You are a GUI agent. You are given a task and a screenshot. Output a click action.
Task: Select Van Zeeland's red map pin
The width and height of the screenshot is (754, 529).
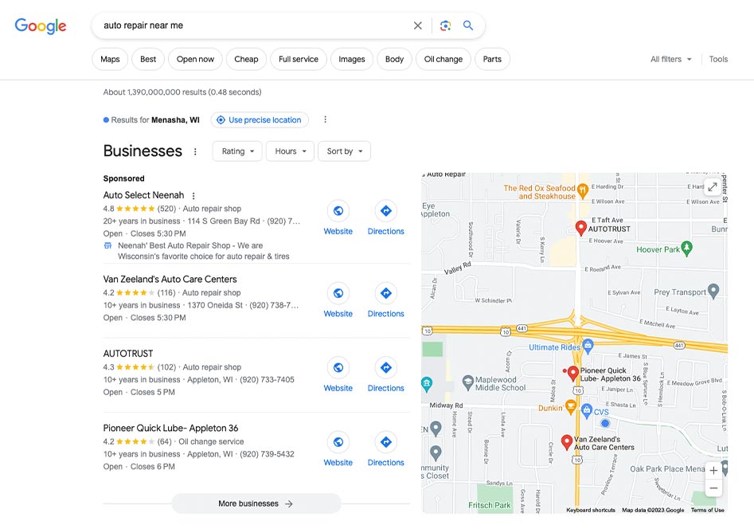click(567, 442)
